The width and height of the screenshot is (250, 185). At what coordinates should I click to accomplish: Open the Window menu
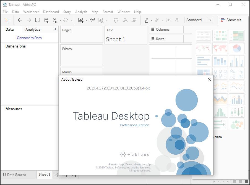tap(124, 12)
